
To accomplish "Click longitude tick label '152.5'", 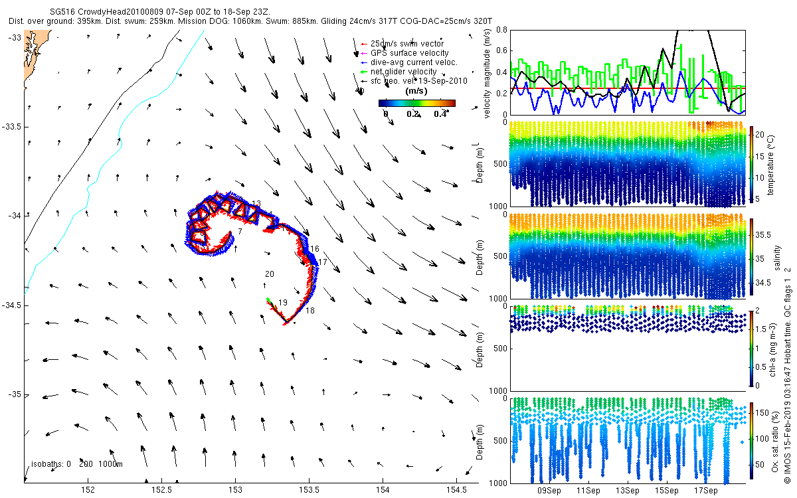I will [161, 491].
